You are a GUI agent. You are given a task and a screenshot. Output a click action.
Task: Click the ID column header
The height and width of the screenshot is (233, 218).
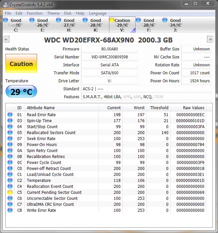pyautogui.click(x=20, y=108)
